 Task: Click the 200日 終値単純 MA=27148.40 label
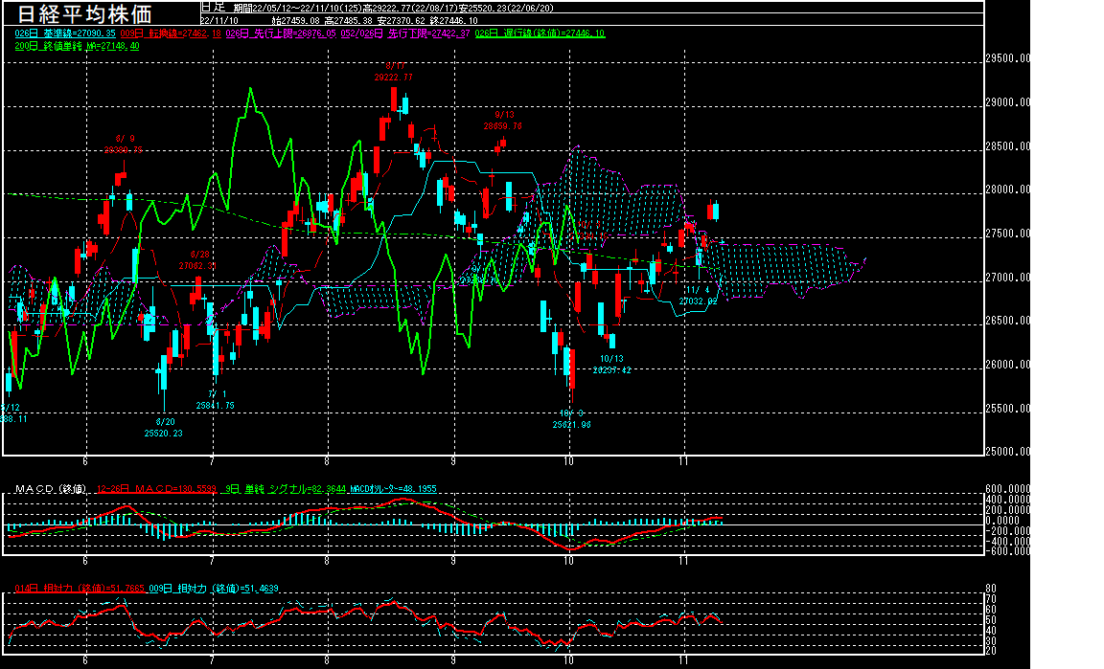point(77,46)
